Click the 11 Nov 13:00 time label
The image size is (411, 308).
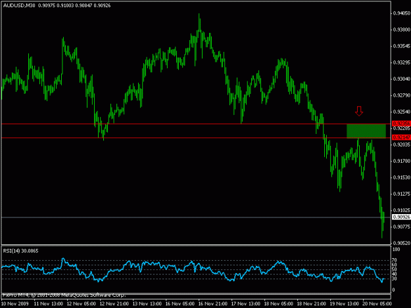click(x=49, y=304)
